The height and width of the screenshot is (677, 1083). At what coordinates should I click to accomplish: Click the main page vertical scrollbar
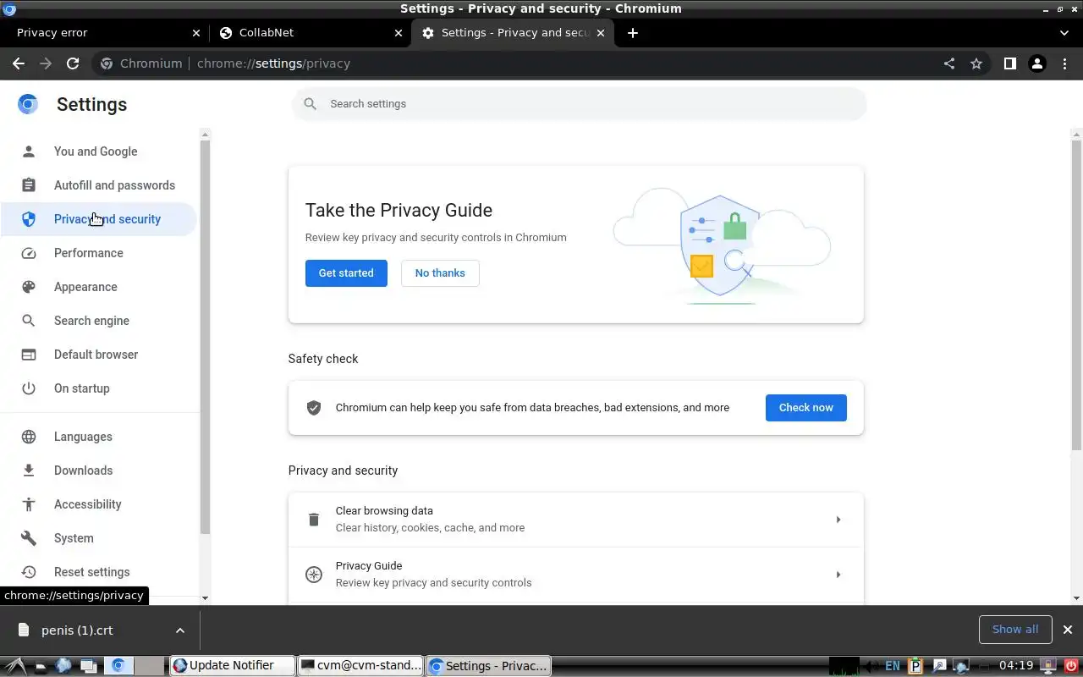1077,295
